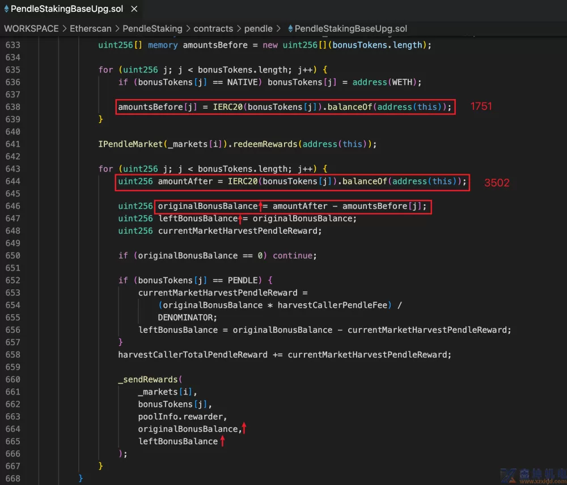Click 'IPendleMarket' on line 641
This screenshot has width=567, height=485.
[x=130, y=144]
